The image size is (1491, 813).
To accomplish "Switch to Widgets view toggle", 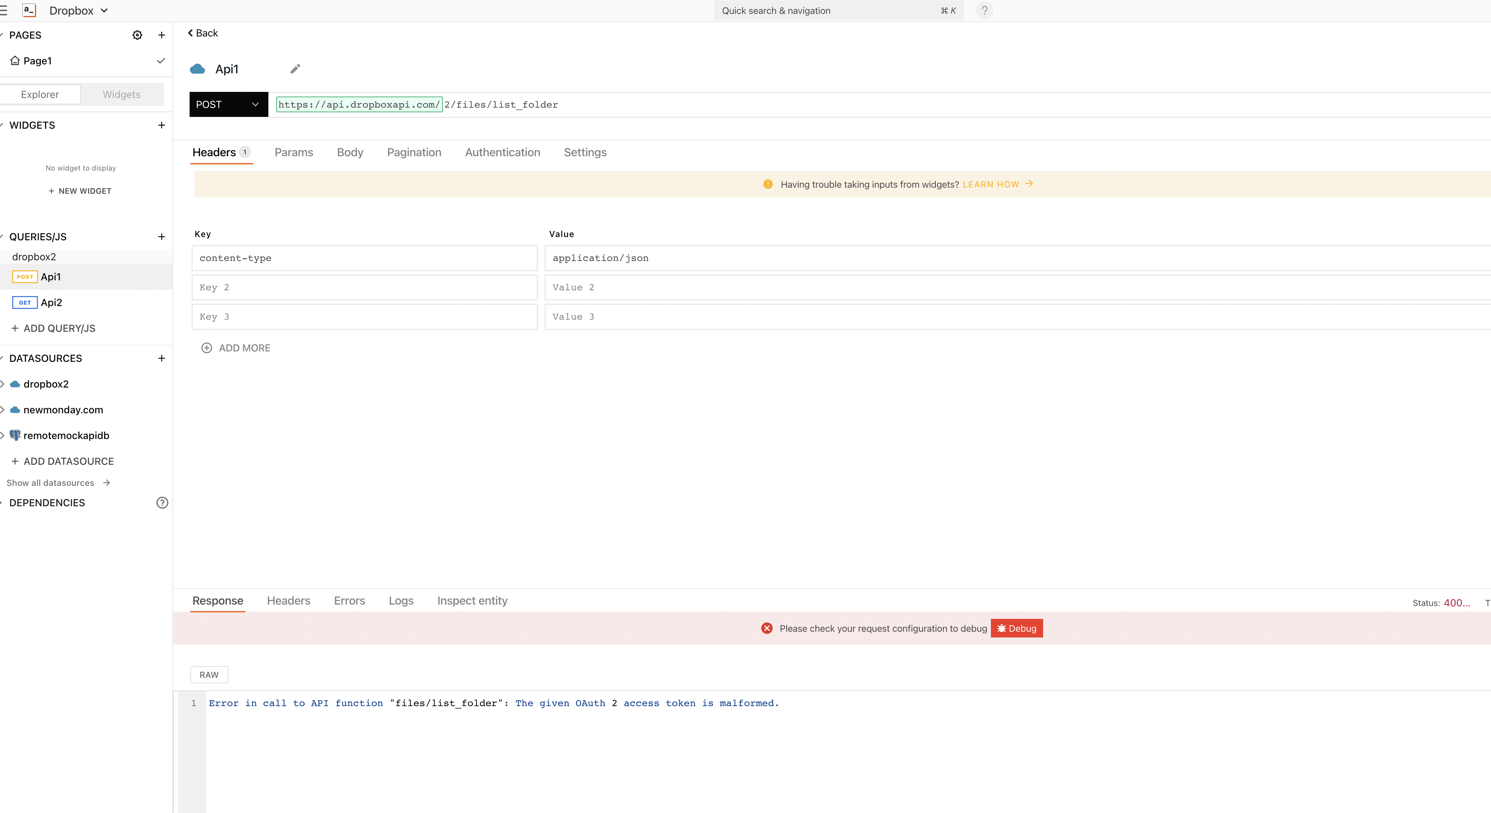I will click(122, 94).
